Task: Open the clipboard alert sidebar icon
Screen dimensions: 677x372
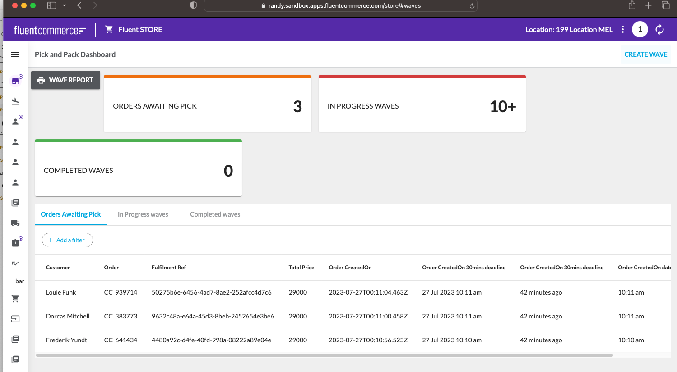Action: pyautogui.click(x=15, y=243)
